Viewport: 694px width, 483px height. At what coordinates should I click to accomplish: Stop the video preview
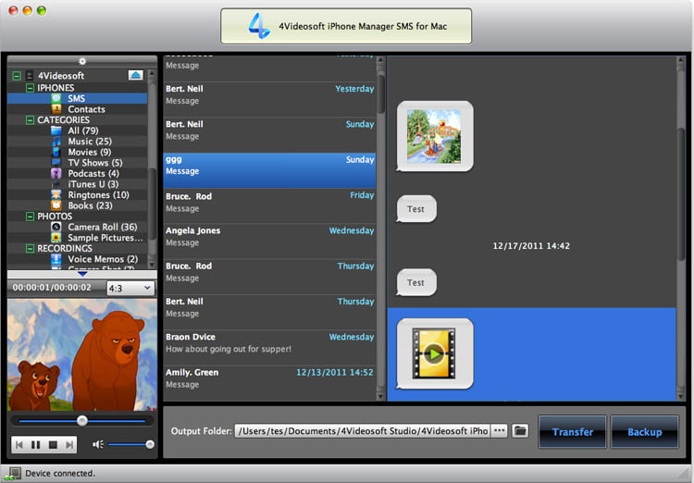pyautogui.click(x=53, y=444)
